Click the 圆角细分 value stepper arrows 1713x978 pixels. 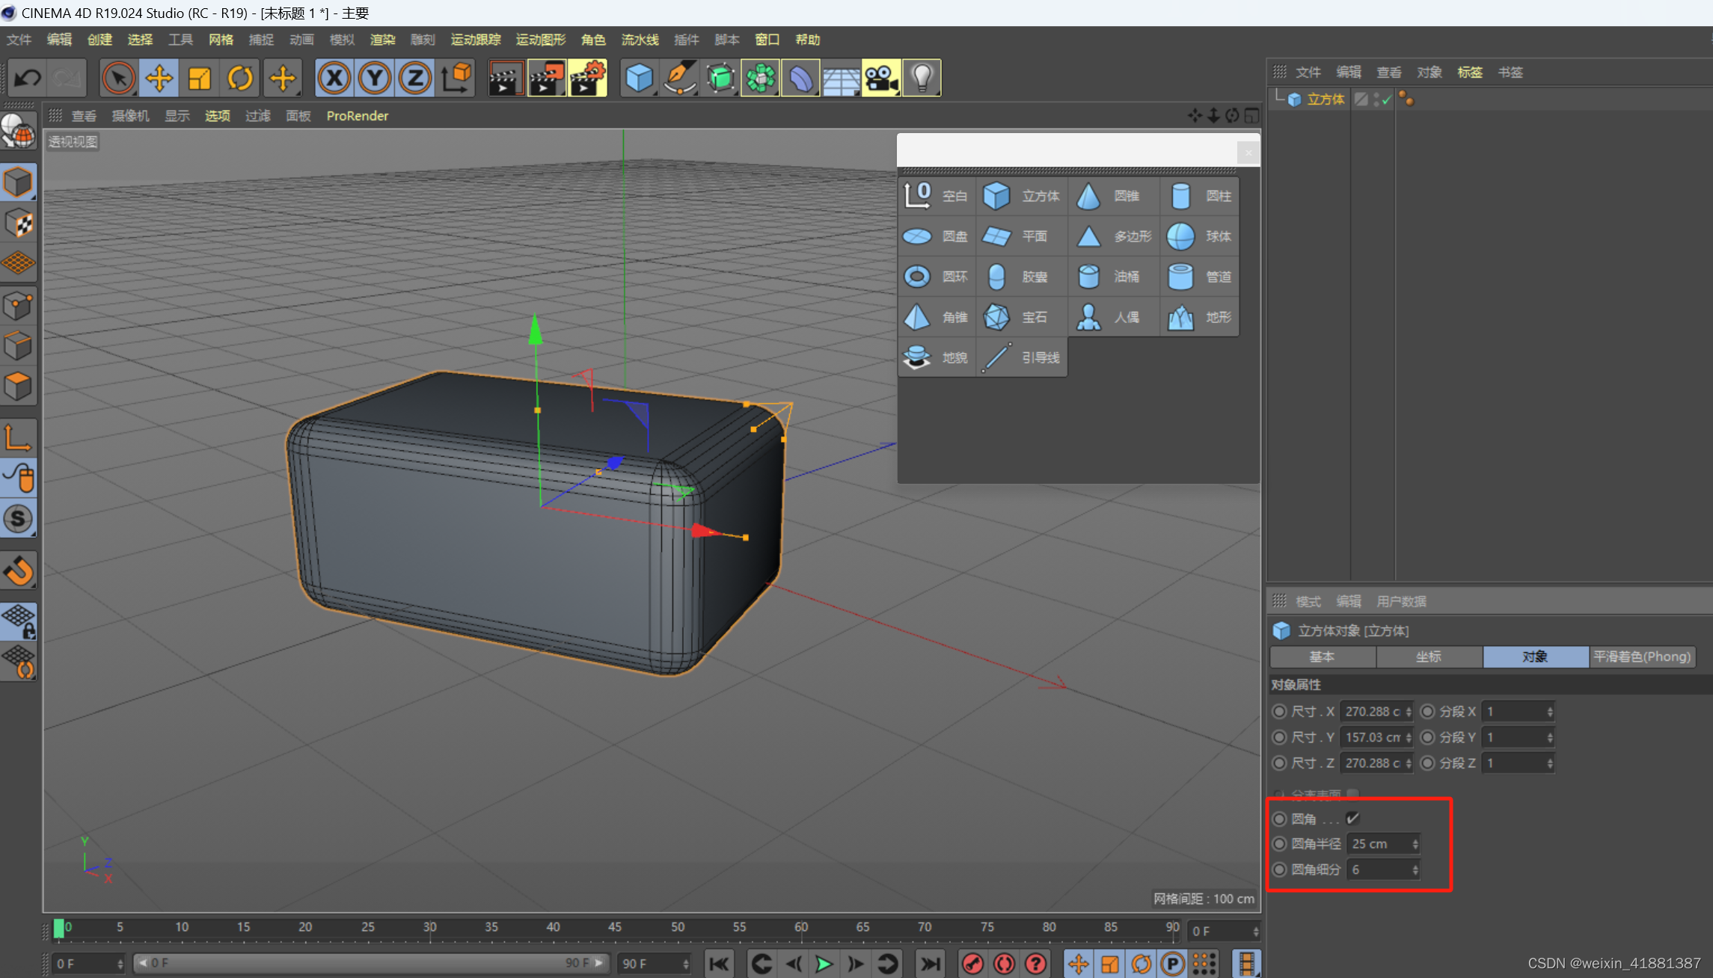pyautogui.click(x=1415, y=870)
